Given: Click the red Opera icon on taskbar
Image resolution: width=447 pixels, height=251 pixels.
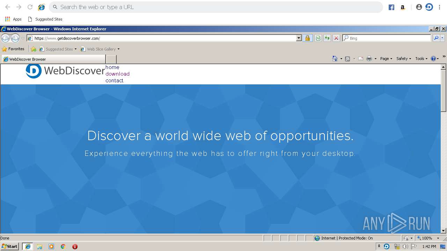Looking at the screenshot, I should tap(75, 246).
